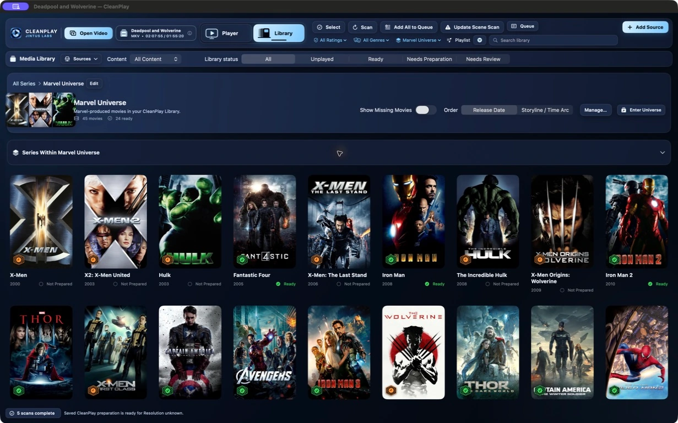Viewport: 678px width, 423px height.
Task: Click Add All to Queue
Action: point(409,27)
